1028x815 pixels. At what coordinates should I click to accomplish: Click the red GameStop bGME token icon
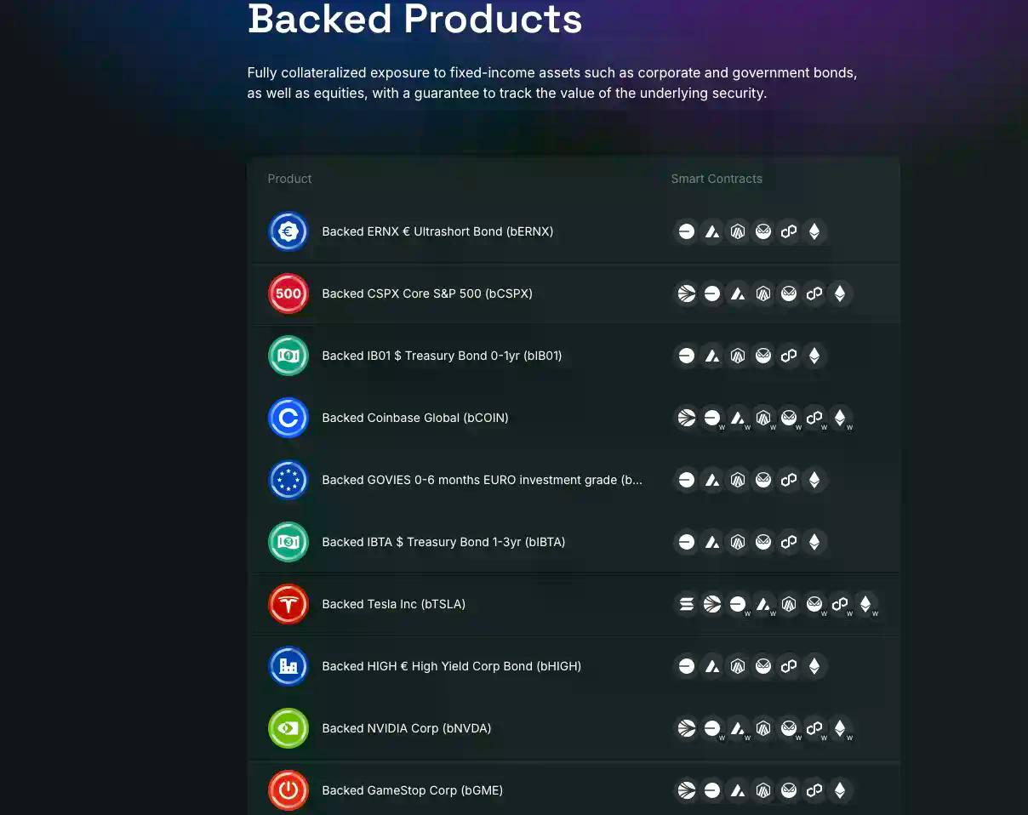pos(288,790)
